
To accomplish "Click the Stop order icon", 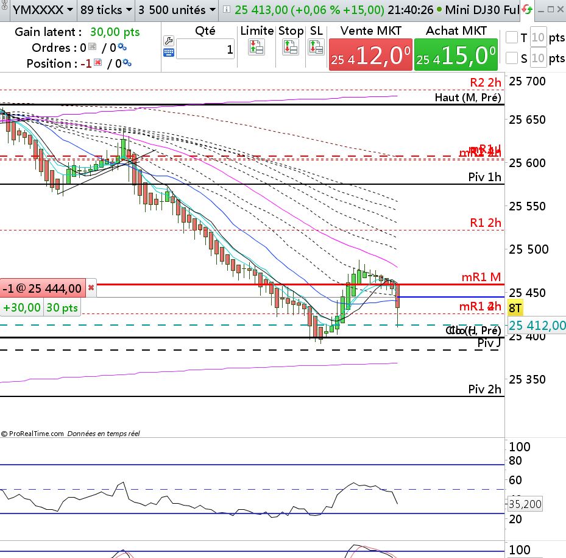I will 290,48.
